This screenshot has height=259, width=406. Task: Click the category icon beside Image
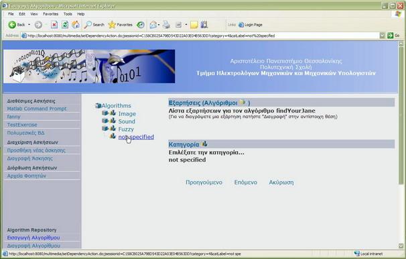(x=113, y=113)
